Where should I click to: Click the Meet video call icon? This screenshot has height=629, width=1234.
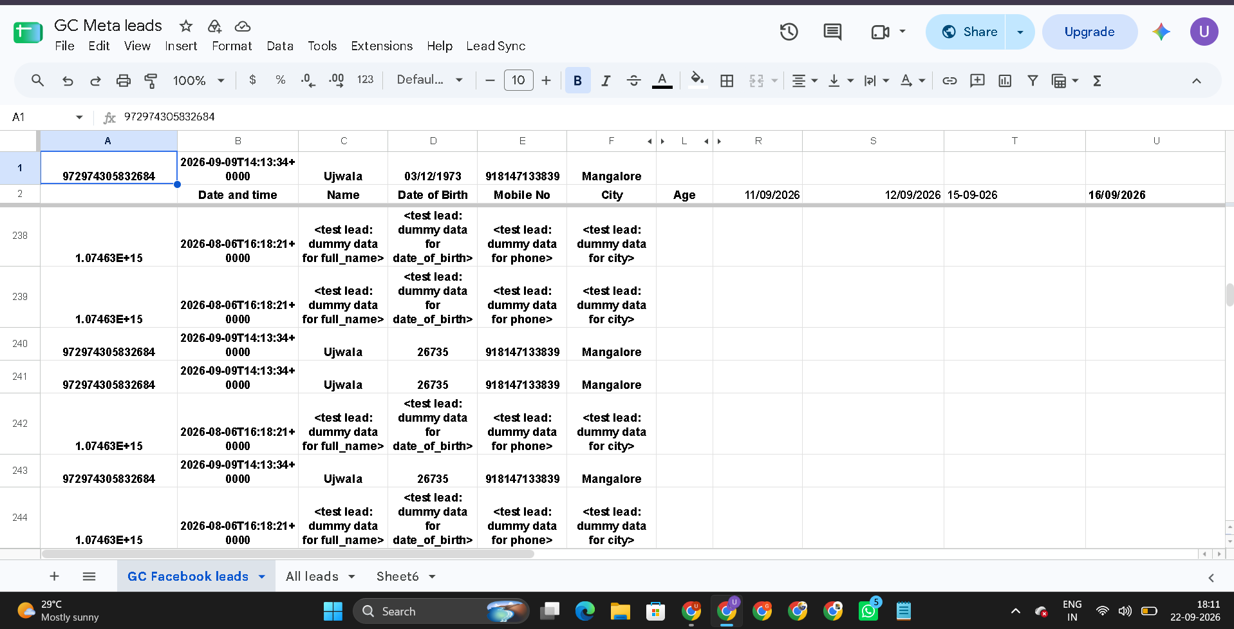tap(880, 32)
